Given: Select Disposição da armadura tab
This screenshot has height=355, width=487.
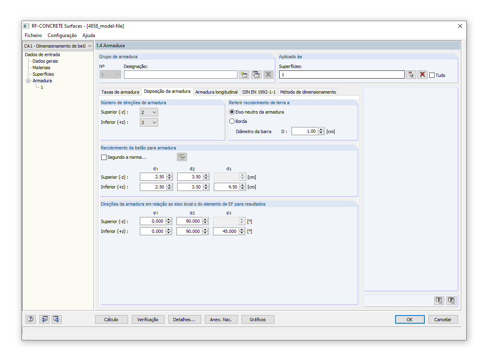Looking at the screenshot, I should point(167,91).
